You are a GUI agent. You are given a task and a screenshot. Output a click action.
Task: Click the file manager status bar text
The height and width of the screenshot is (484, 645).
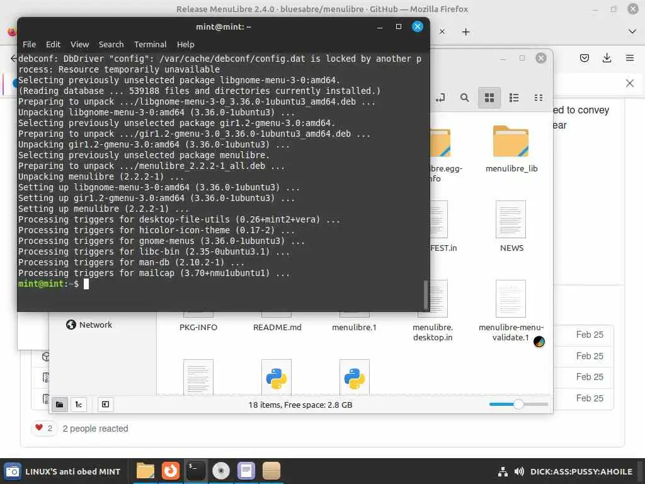300,405
